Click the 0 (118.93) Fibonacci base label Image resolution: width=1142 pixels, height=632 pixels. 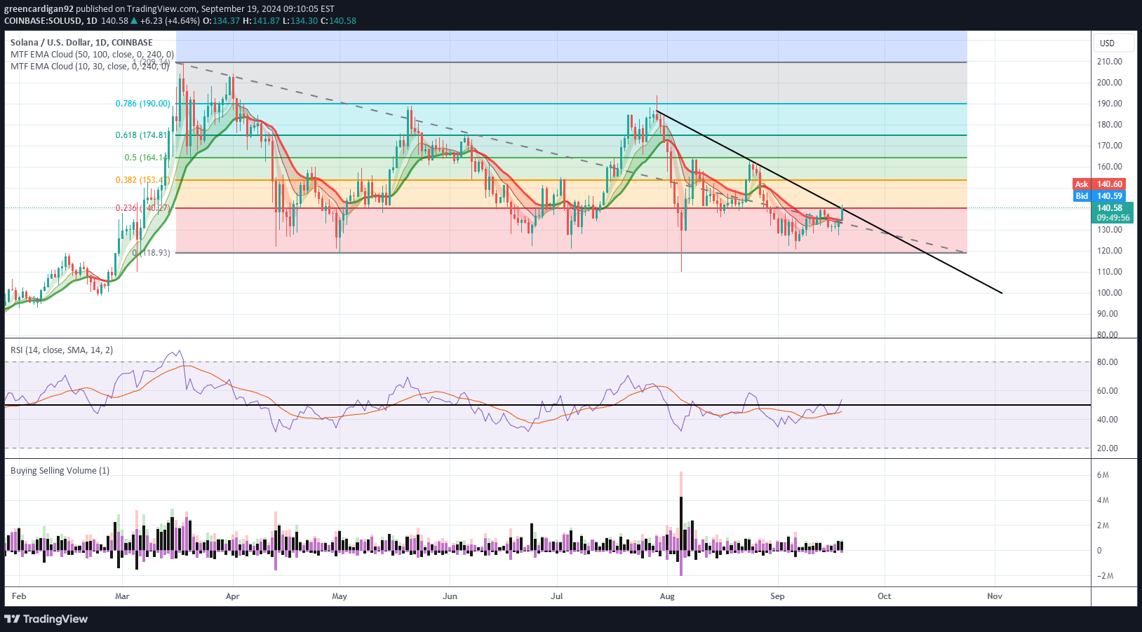(152, 253)
